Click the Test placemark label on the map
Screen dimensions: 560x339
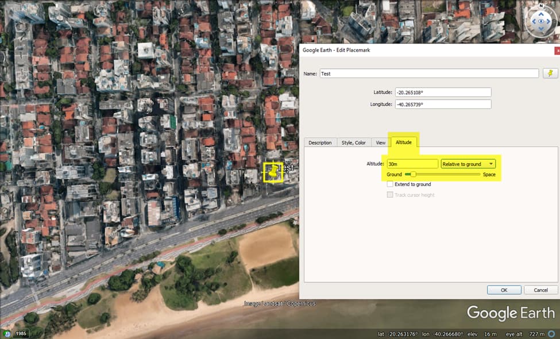click(x=285, y=168)
